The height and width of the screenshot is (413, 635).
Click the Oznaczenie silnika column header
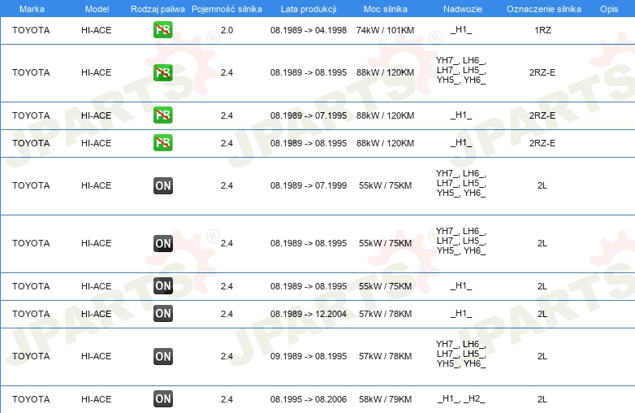544,9
